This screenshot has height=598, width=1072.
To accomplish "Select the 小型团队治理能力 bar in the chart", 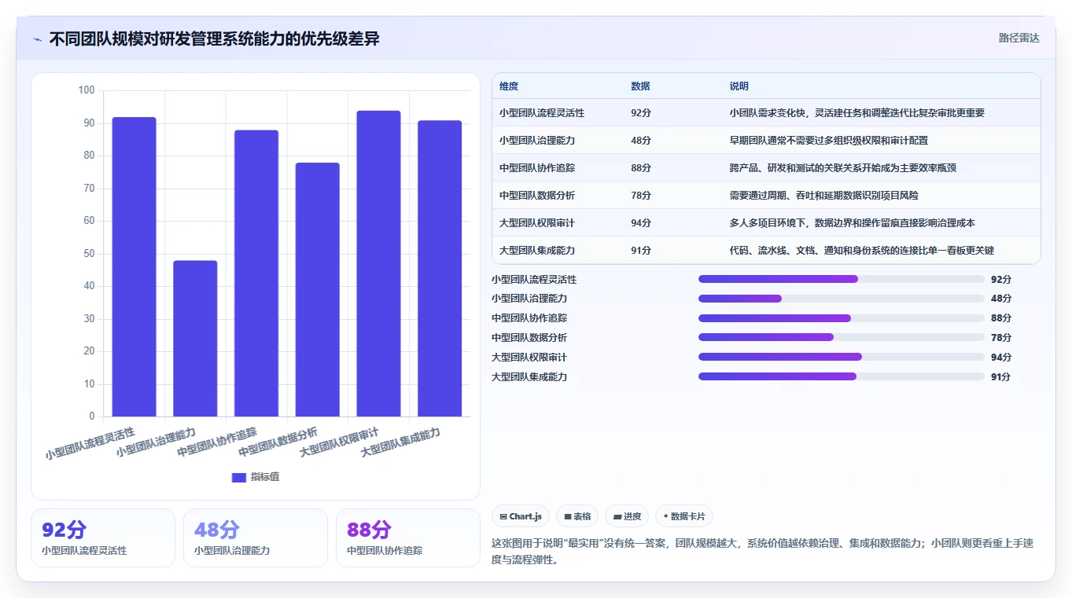I will click(195, 338).
